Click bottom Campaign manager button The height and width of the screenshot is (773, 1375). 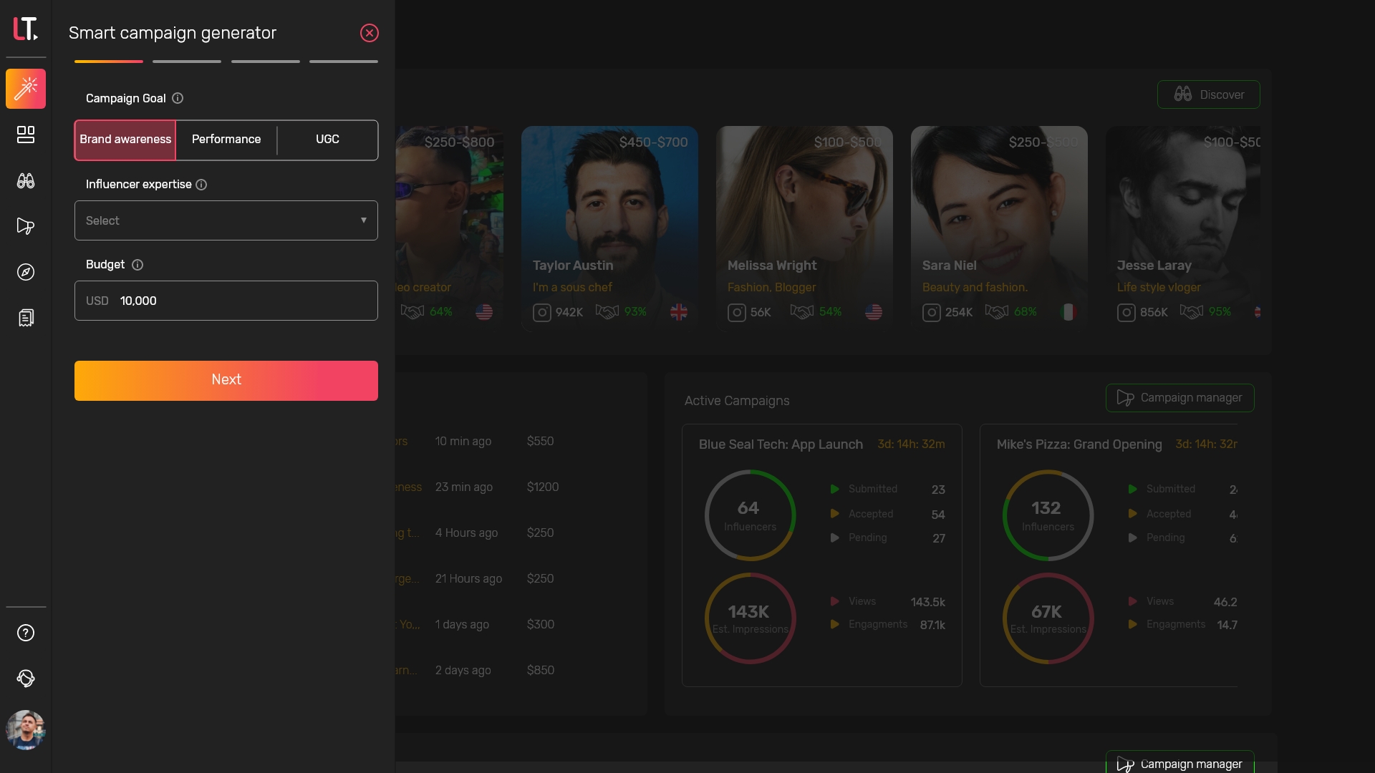(x=1180, y=762)
